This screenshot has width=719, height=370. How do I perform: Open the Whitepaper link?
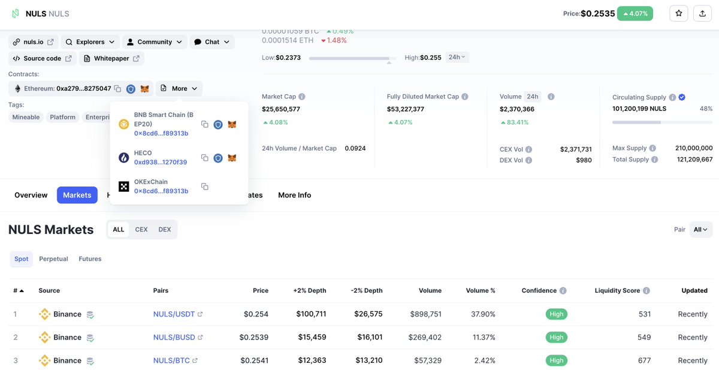tap(111, 58)
